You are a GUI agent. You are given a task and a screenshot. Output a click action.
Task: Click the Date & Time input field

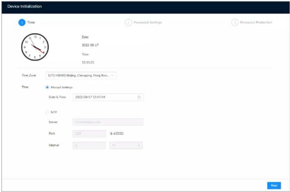click(x=108, y=97)
